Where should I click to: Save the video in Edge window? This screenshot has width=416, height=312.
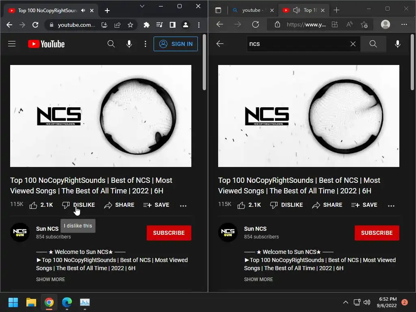(364, 205)
